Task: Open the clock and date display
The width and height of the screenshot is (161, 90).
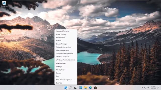Action: [x=153, y=88]
